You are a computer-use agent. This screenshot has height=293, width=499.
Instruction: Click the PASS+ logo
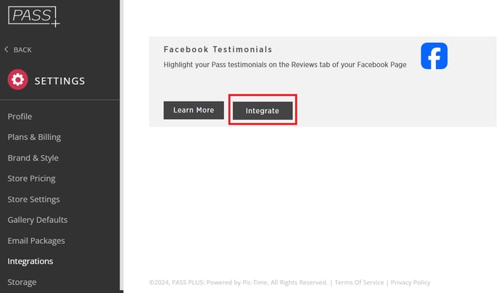tap(34, 17)
